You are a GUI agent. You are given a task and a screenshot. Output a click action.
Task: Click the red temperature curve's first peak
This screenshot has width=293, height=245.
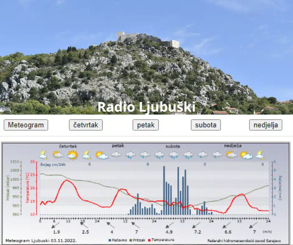coord(67,180)
